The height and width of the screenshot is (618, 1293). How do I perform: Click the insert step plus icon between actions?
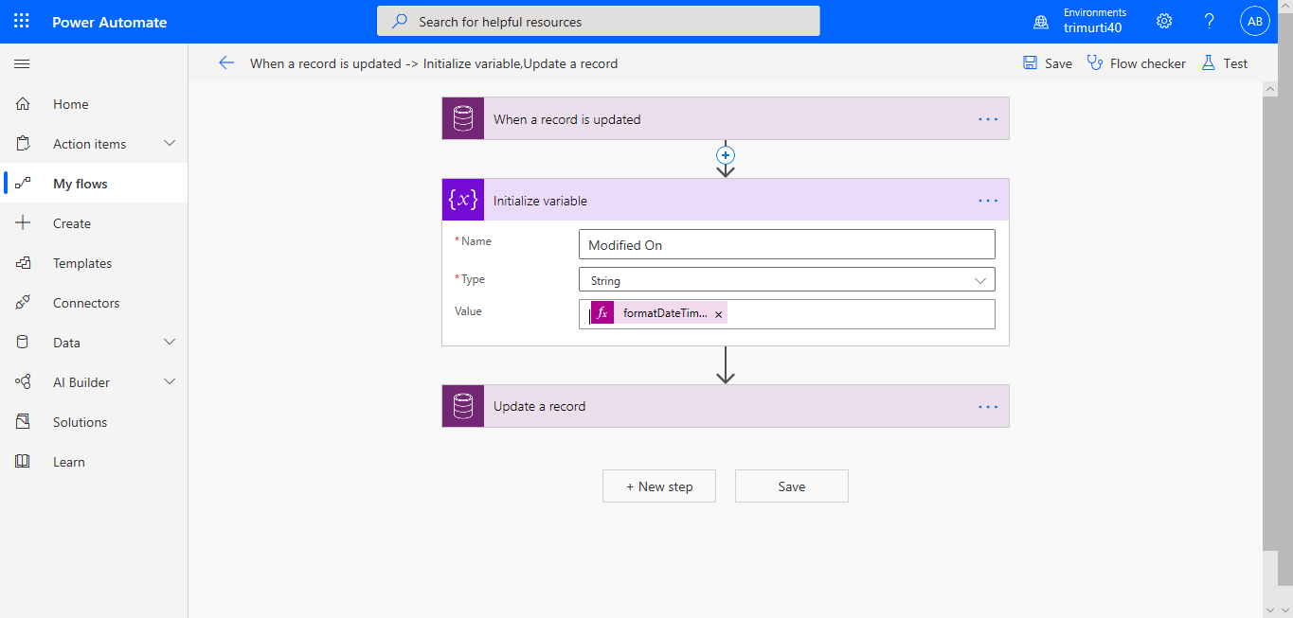pos(725,154)
